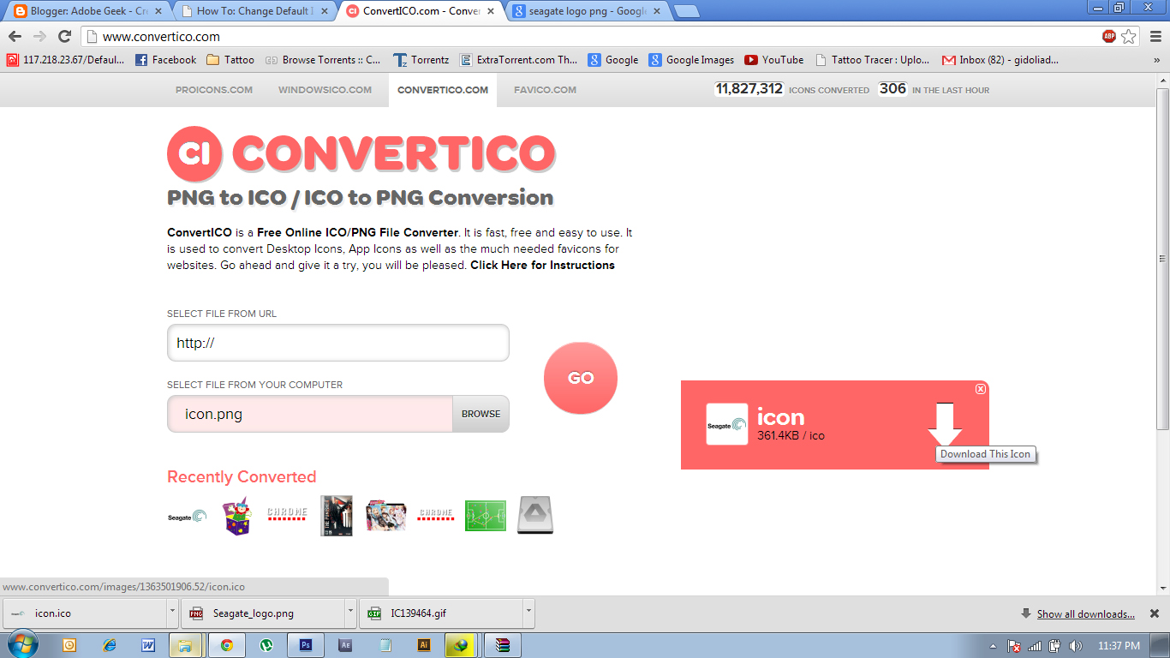Click the round GO button
Viewport: 1170px width, 658px height.
click(581, 378)
